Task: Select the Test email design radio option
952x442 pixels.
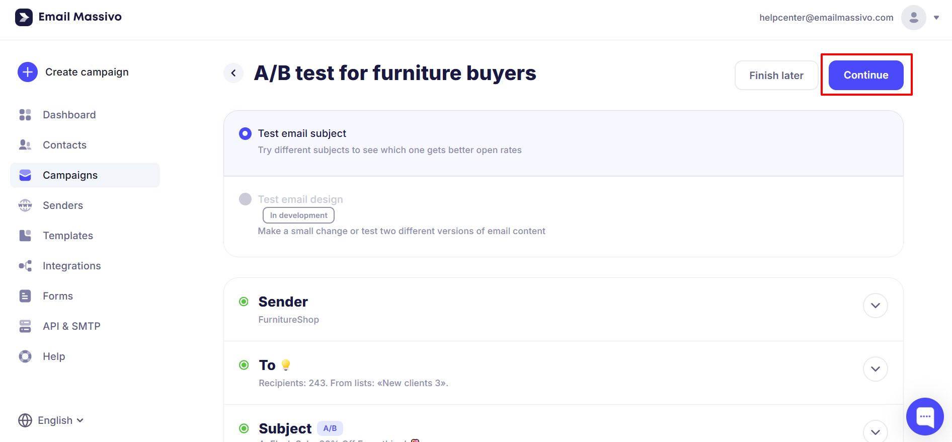Action: [x=245, y=199]
